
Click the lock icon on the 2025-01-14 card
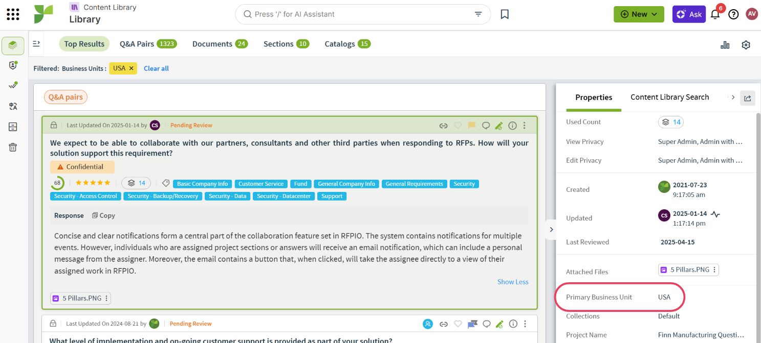tap(54, 125)
